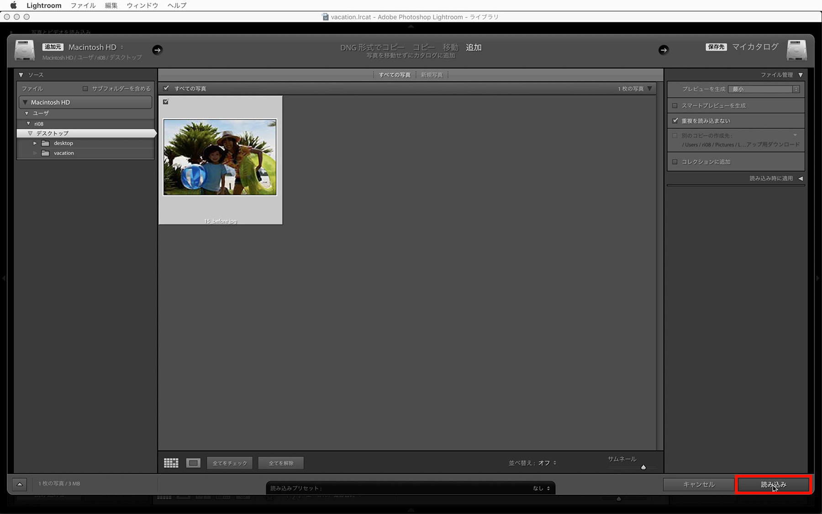
Task: Show すべての写真 tab
Action: click(x=395, y=75)
